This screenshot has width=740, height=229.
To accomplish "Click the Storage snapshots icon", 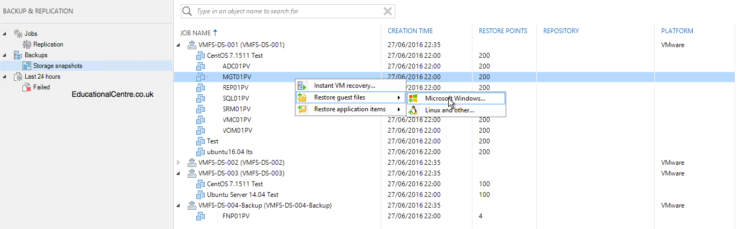I will pos(27,66).
